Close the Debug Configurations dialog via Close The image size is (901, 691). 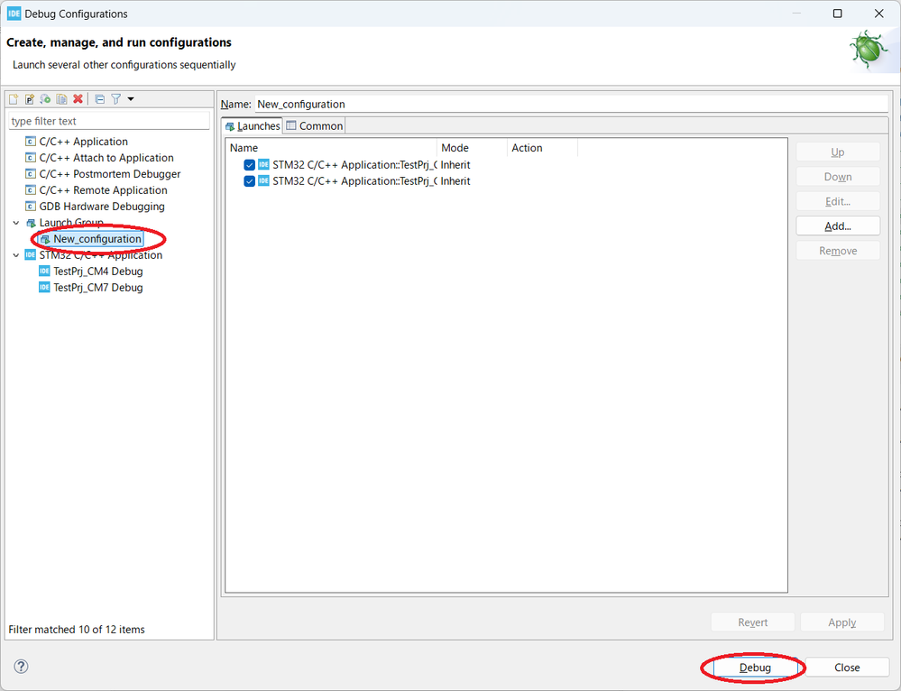(847, 668)
